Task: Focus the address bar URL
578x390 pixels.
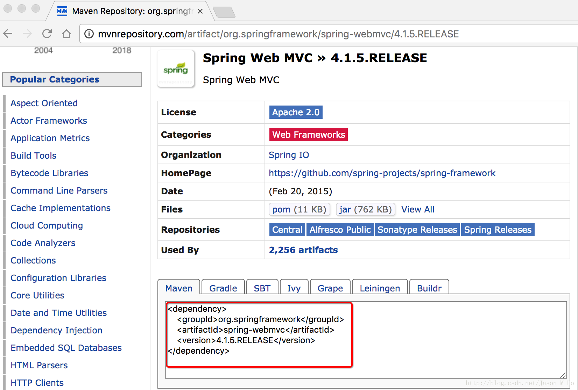Action: click(278, 34)
